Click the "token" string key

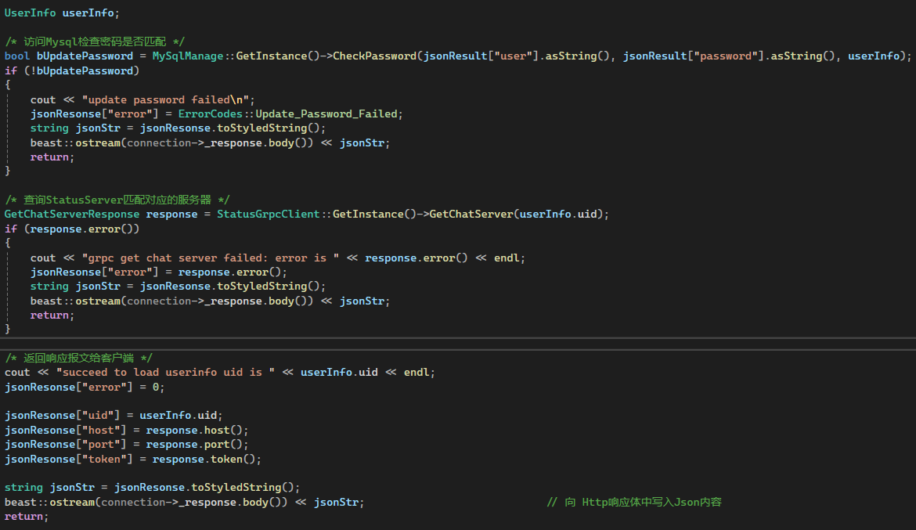click(x=104, y=460)
